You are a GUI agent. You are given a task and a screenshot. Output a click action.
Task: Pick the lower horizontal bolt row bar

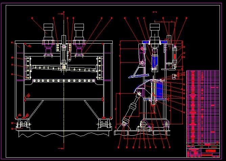click(x=64, y=80)
